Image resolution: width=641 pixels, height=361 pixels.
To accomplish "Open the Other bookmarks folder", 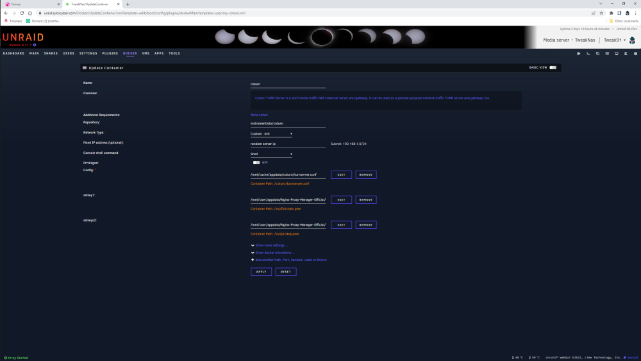I will coord(624,21).
